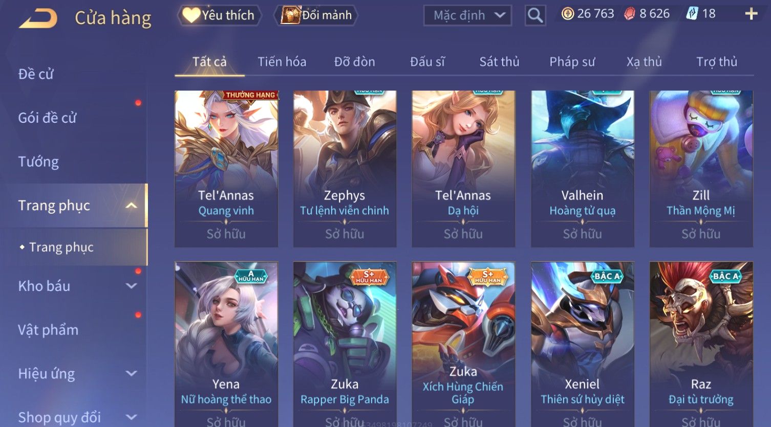Tap the gold coin balance icon
771x427 pixels.
[568, 14]
